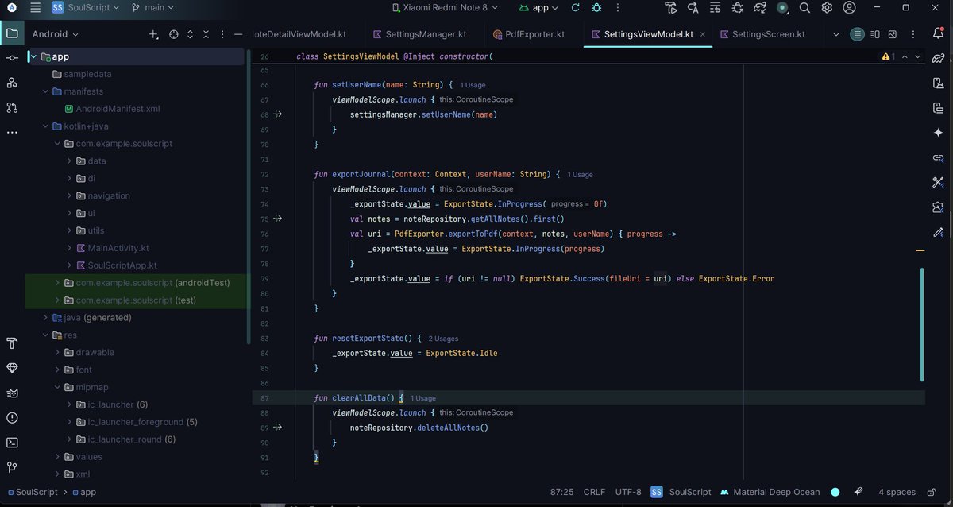Screen dimensions: 953x507
Task: Open the Gemini AI assistant panel
Action: click(938, 132)
